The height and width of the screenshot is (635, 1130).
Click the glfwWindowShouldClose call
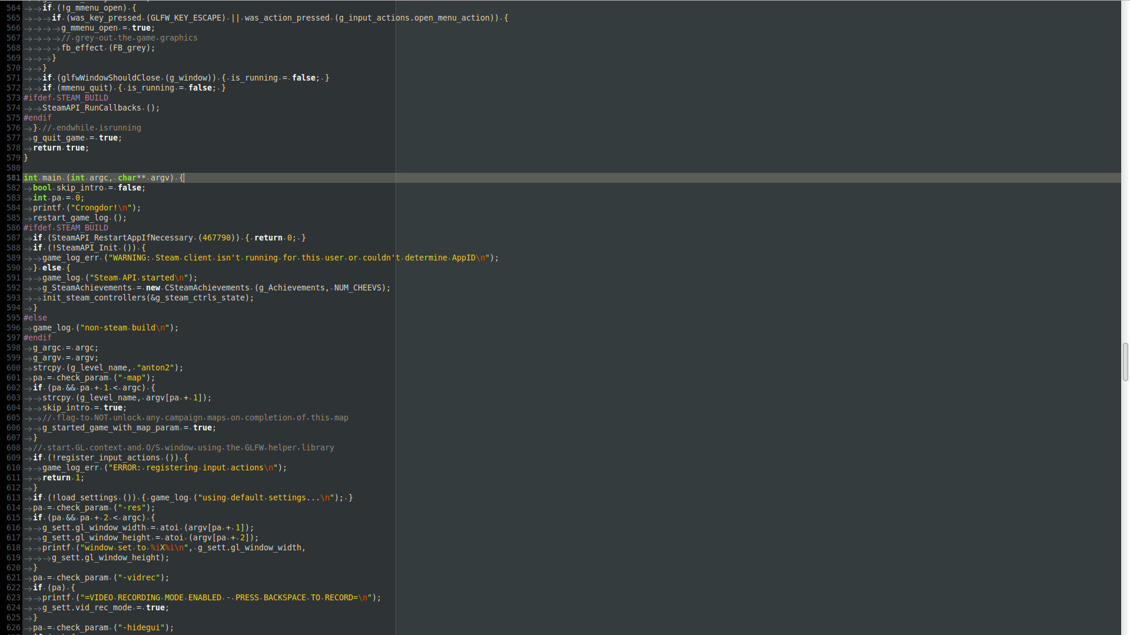(115, 77)
